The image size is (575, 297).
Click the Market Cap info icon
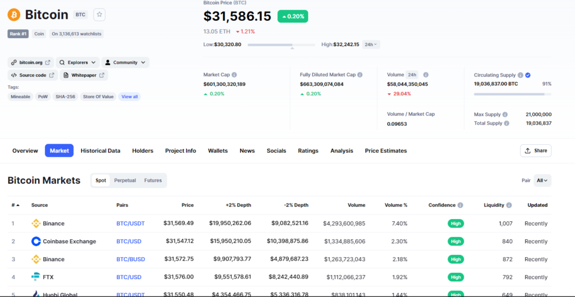[234, 75]
